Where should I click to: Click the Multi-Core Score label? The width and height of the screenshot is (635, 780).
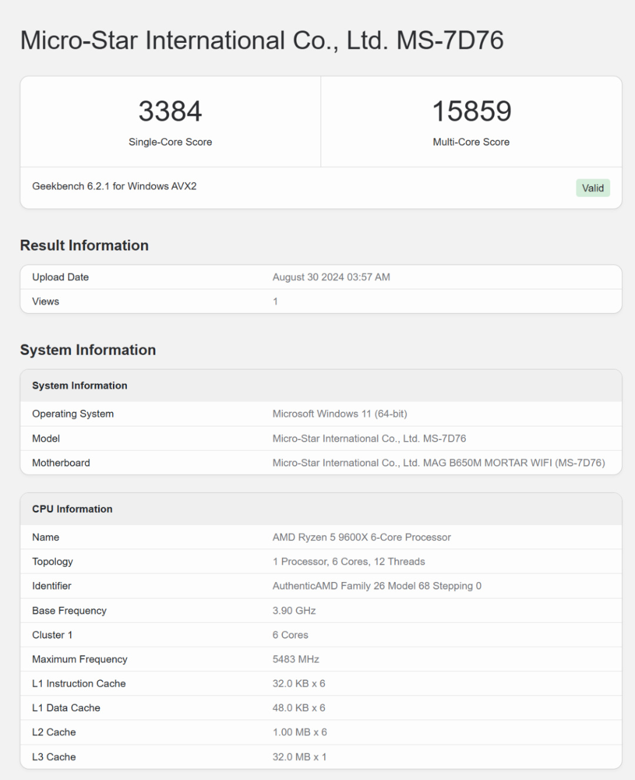coord(471,142)
